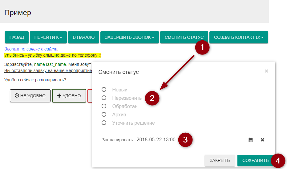Click the calendar icon next to date field

pos(251,140)
